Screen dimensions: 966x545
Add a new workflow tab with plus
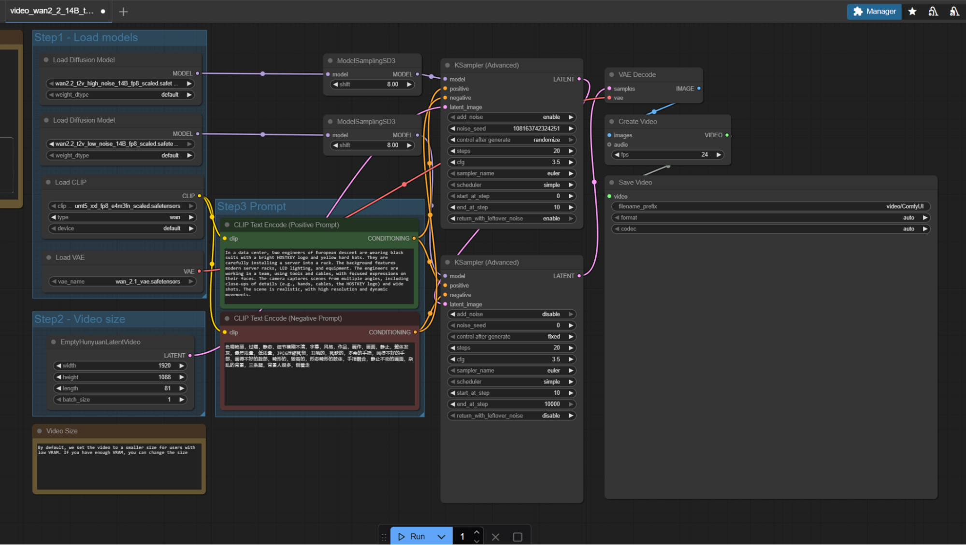tap(123, 12)
